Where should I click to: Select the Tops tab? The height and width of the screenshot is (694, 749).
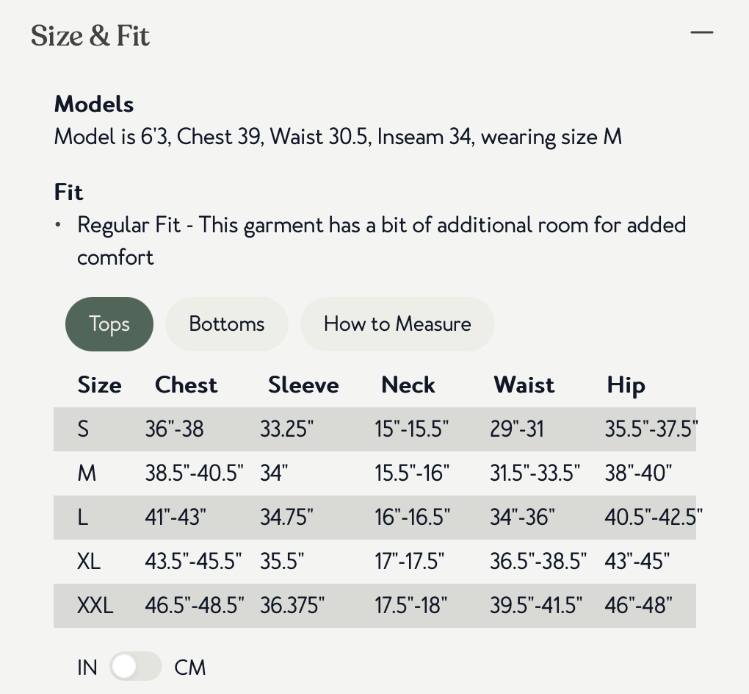[x=109, y=324]
